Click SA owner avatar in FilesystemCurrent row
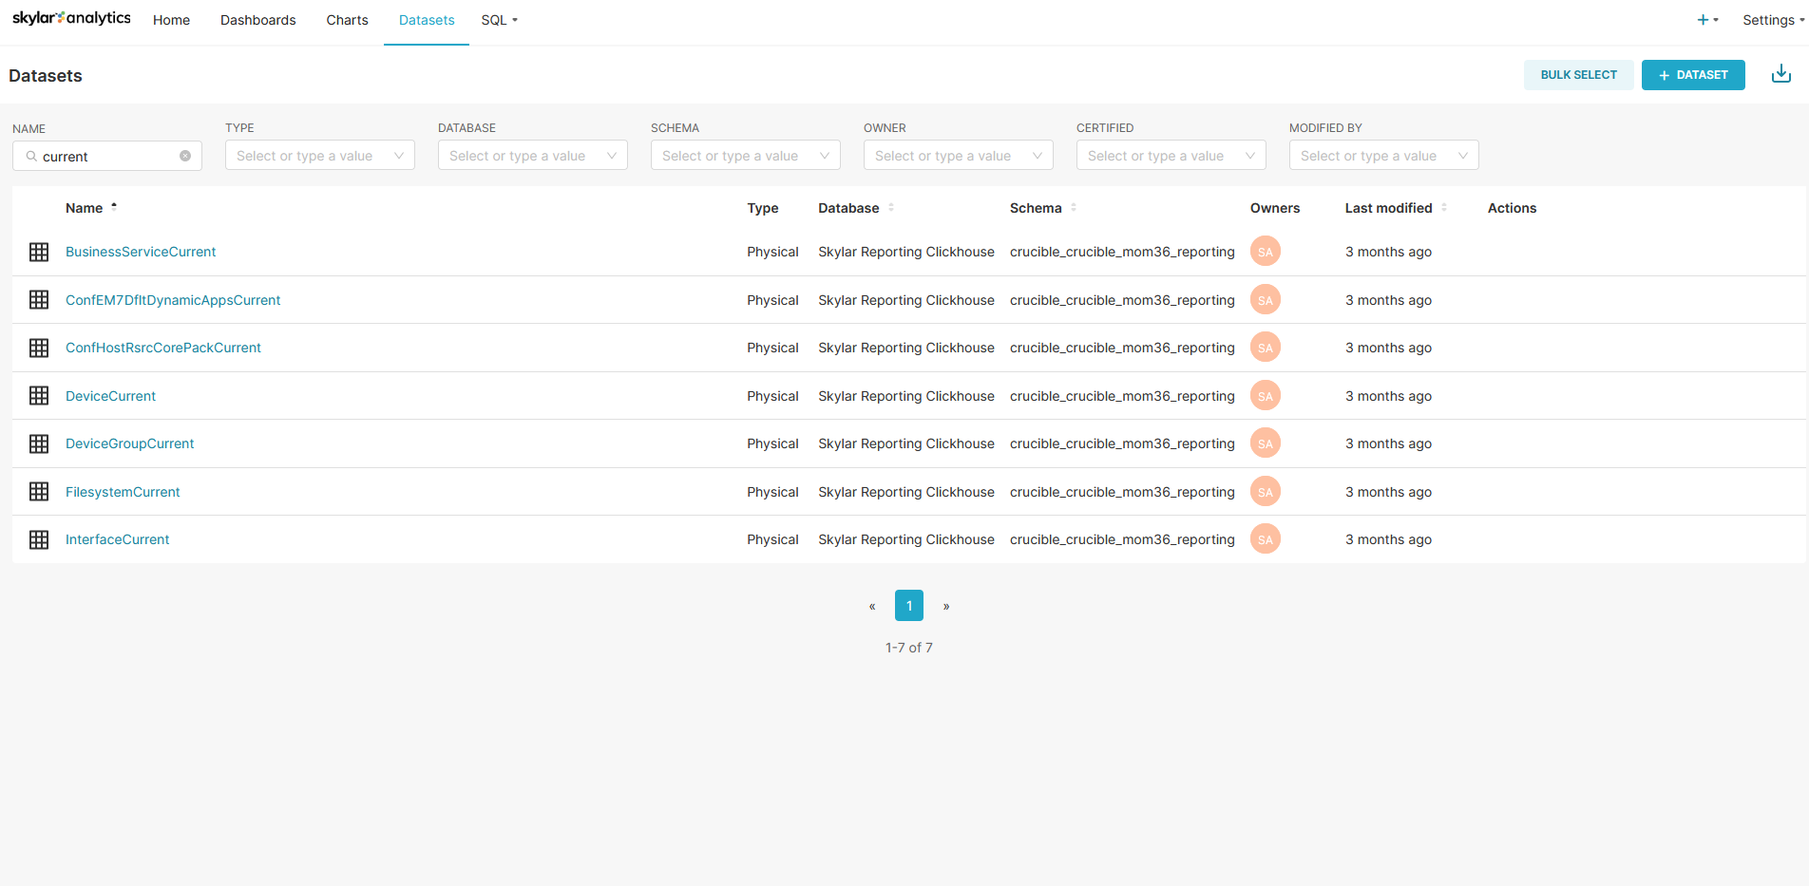This screenshot has height=886, width=1809. pyautogui.click(x=1266, y=492)
